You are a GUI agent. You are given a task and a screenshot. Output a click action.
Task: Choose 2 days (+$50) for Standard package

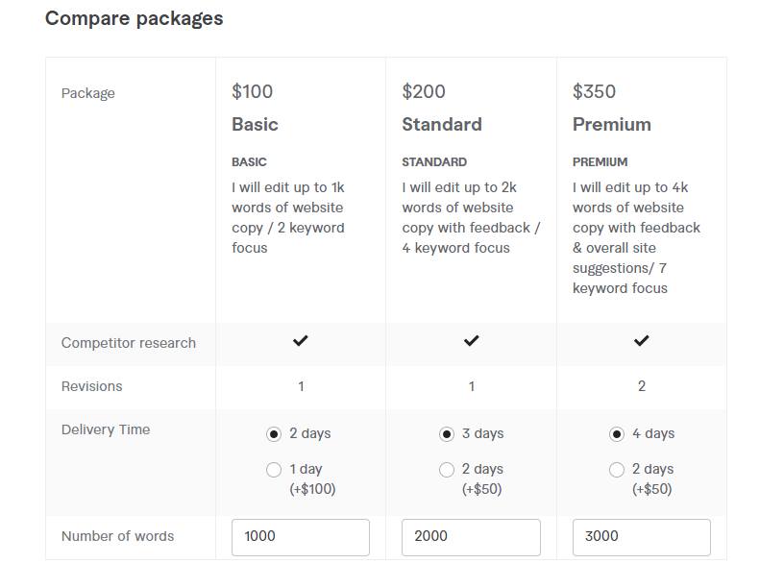point(447,469)
